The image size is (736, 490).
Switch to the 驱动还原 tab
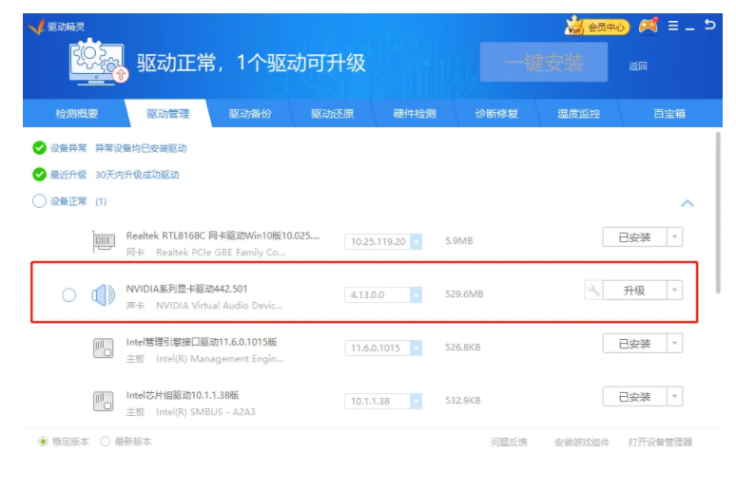(x=332, y=113)
